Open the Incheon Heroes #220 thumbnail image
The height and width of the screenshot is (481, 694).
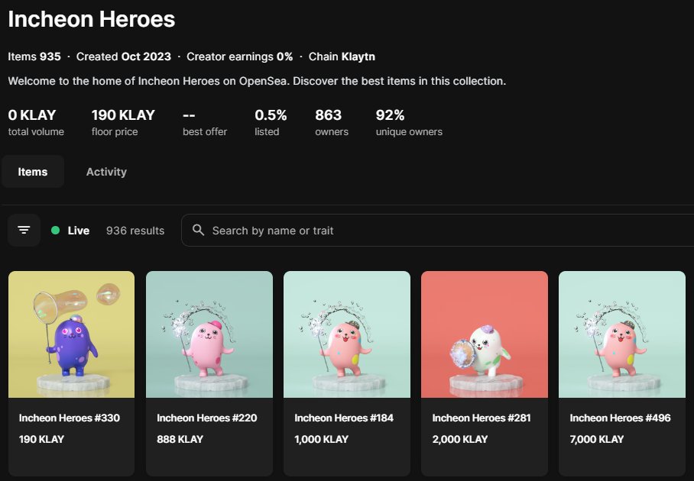pos(209,334)
